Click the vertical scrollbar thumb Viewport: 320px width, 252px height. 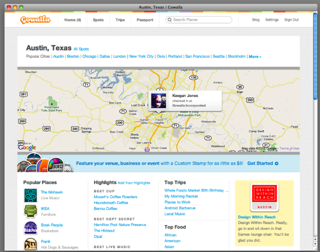tap(315, 56)
